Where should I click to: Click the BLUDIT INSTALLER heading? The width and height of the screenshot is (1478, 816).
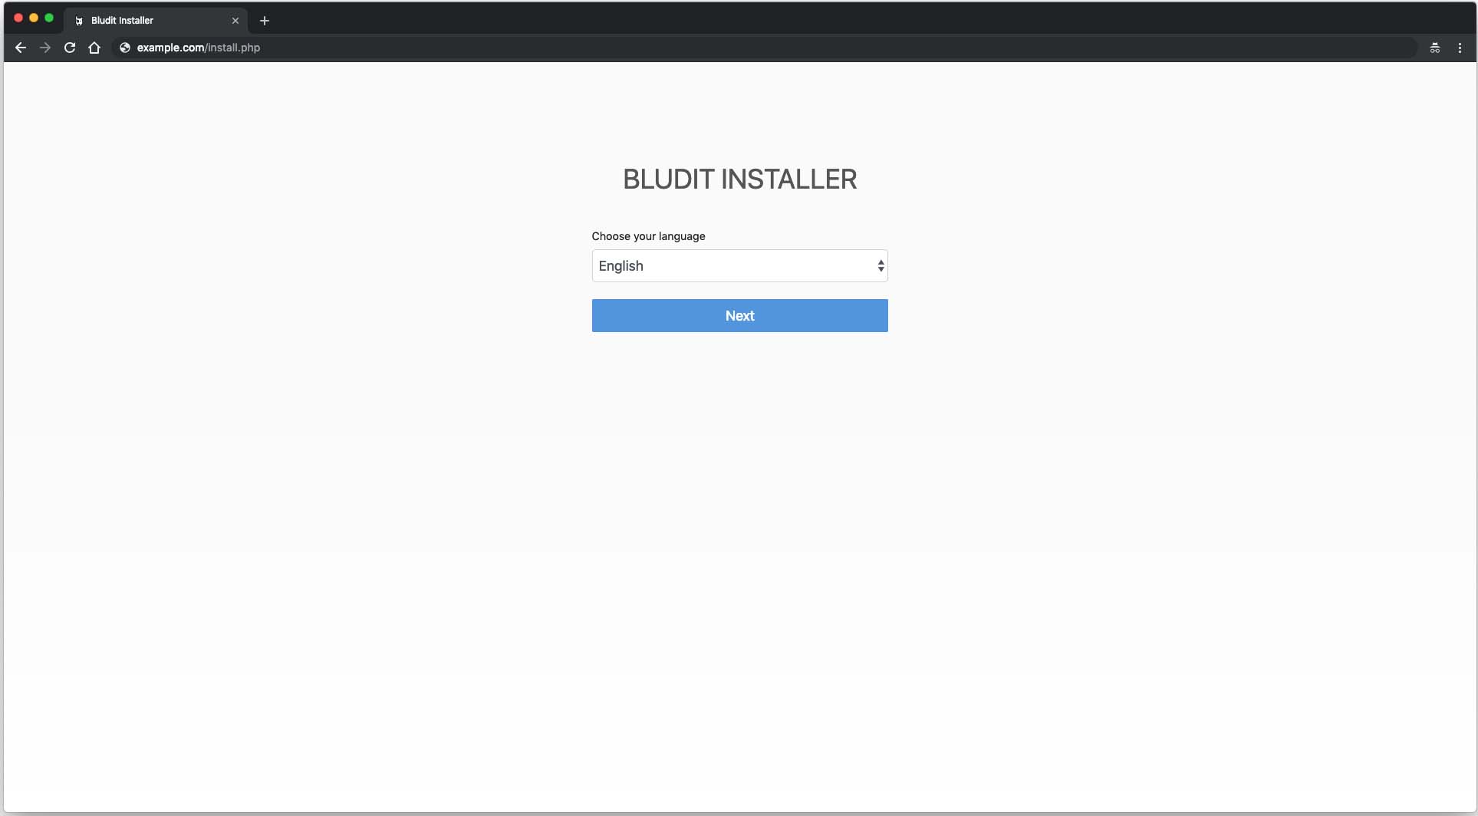739,179
